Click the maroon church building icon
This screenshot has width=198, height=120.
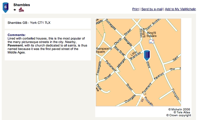pyautogui.click(x=21, y=10)
